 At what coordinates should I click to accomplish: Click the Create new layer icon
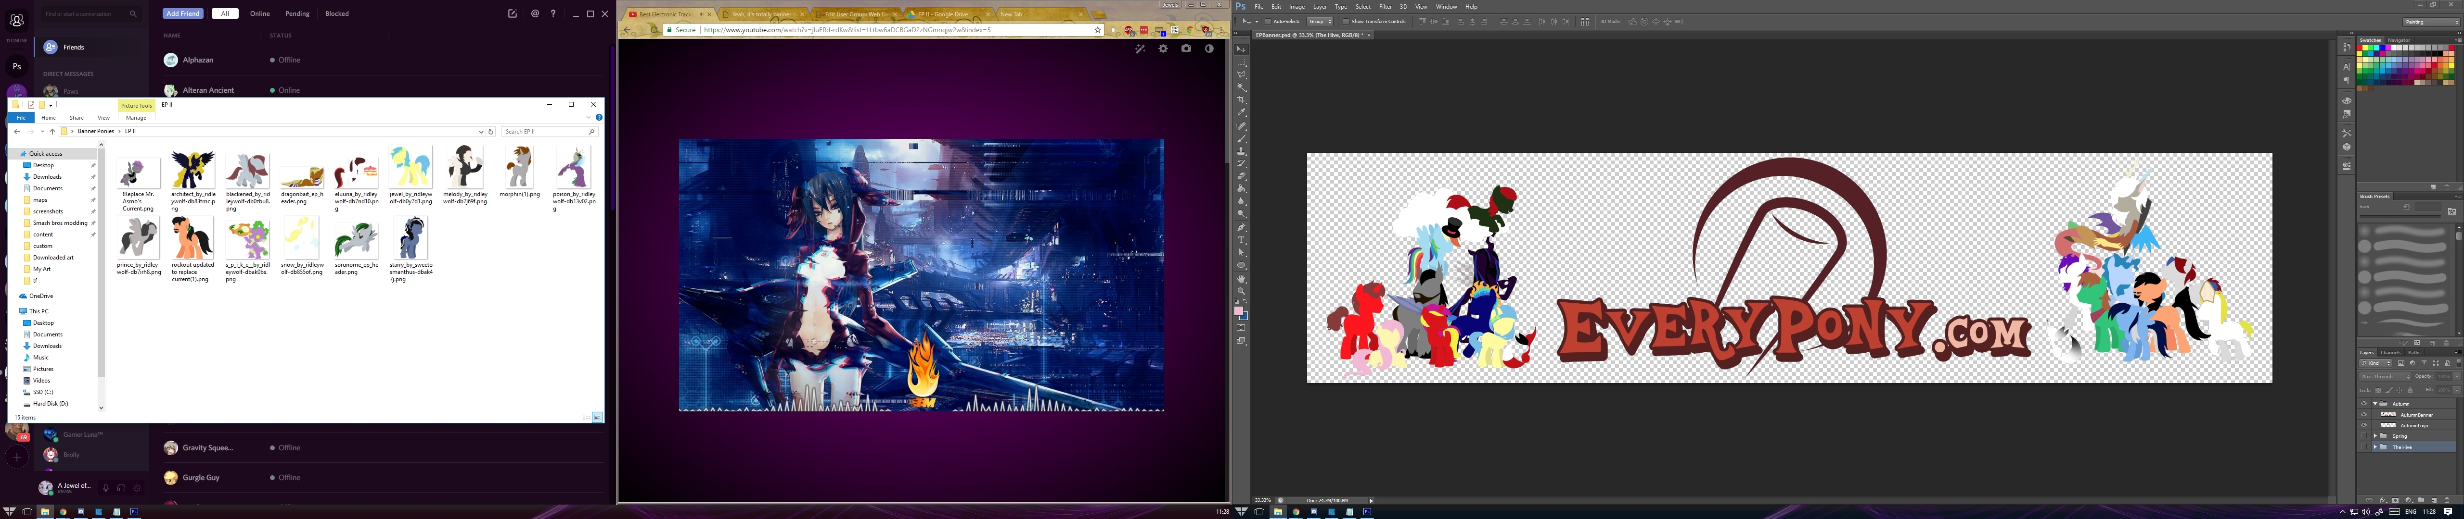tap(2434, 500)
